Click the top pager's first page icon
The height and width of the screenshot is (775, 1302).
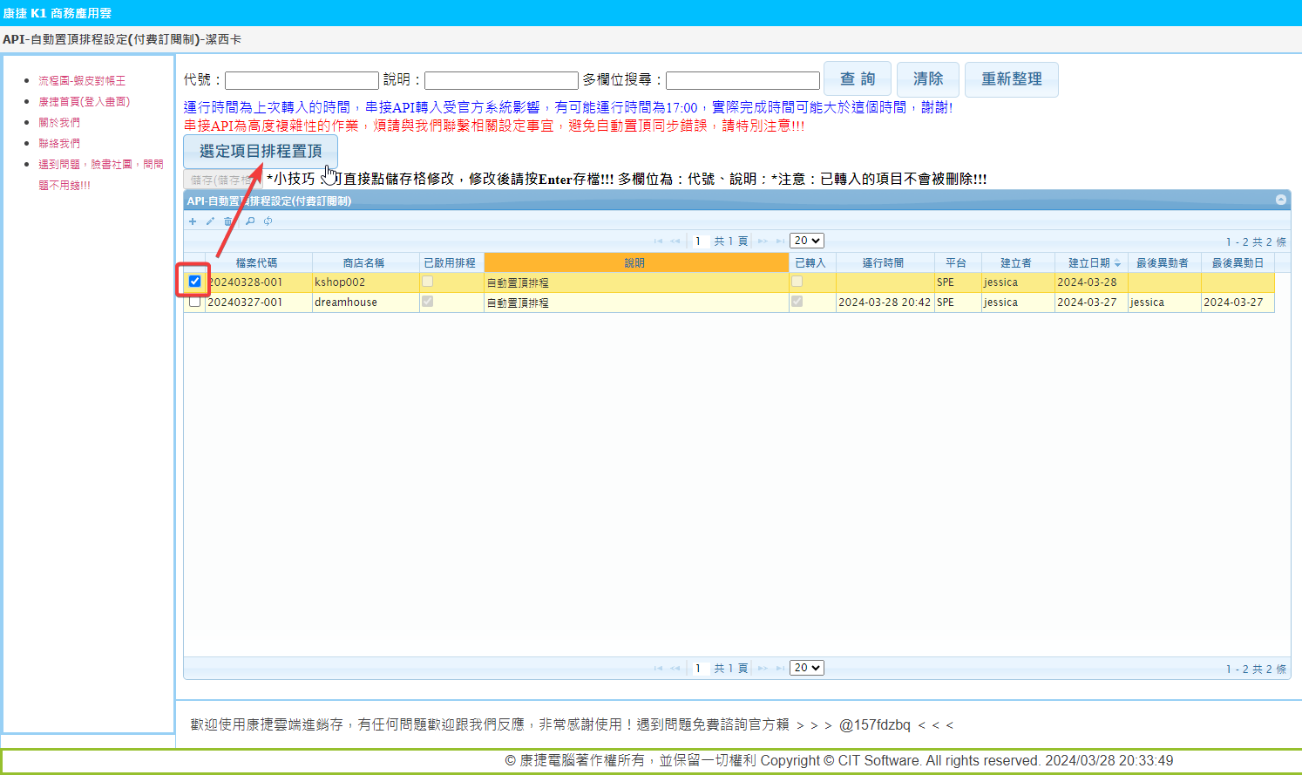coord(658,241)
